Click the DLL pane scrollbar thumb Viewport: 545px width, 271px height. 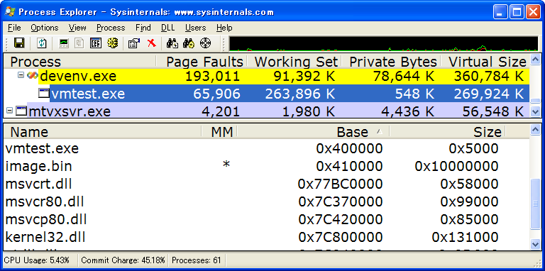(536, 204)
